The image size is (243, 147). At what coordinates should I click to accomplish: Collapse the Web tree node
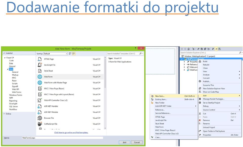coord(8,69)
